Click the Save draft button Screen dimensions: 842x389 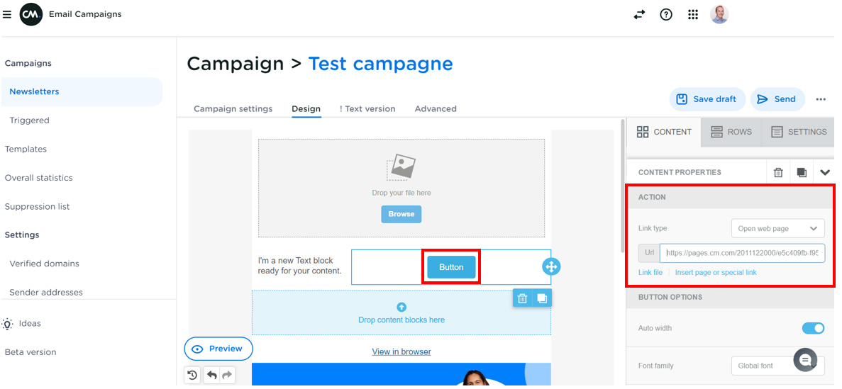[x=707, y=99]
